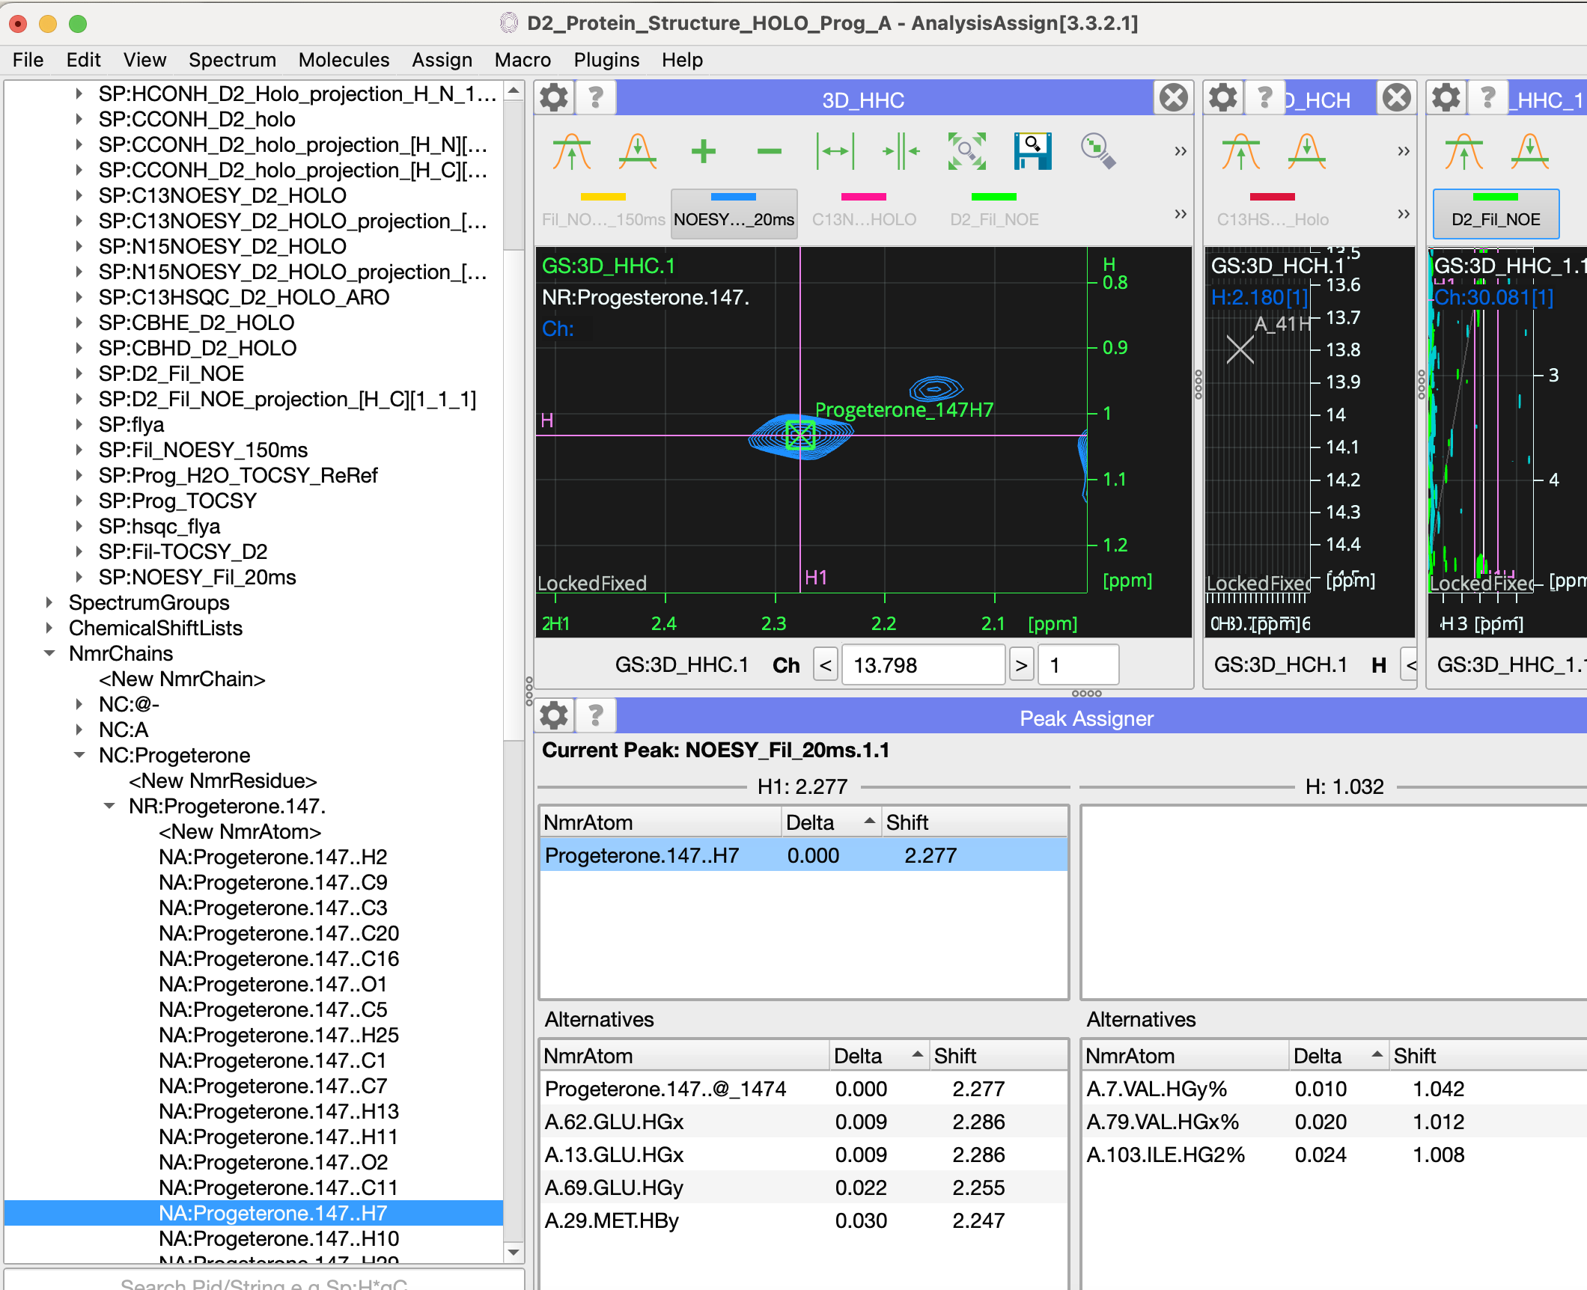Click the save floppy-disk icon
Screen dimensions: 1587x1290
pos(1033,152)
